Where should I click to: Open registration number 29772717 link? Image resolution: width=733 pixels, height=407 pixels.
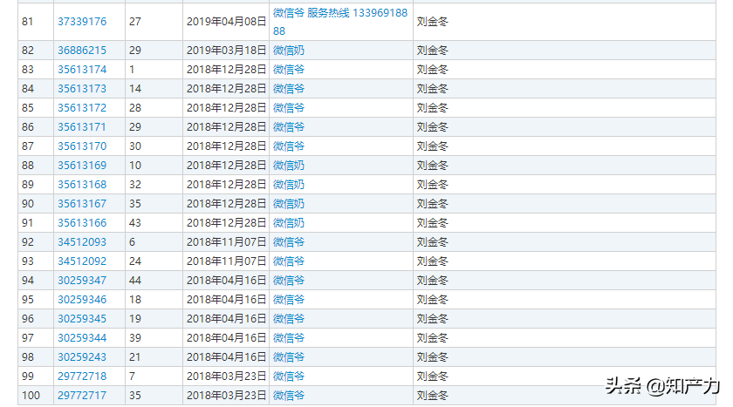(82, 395)
